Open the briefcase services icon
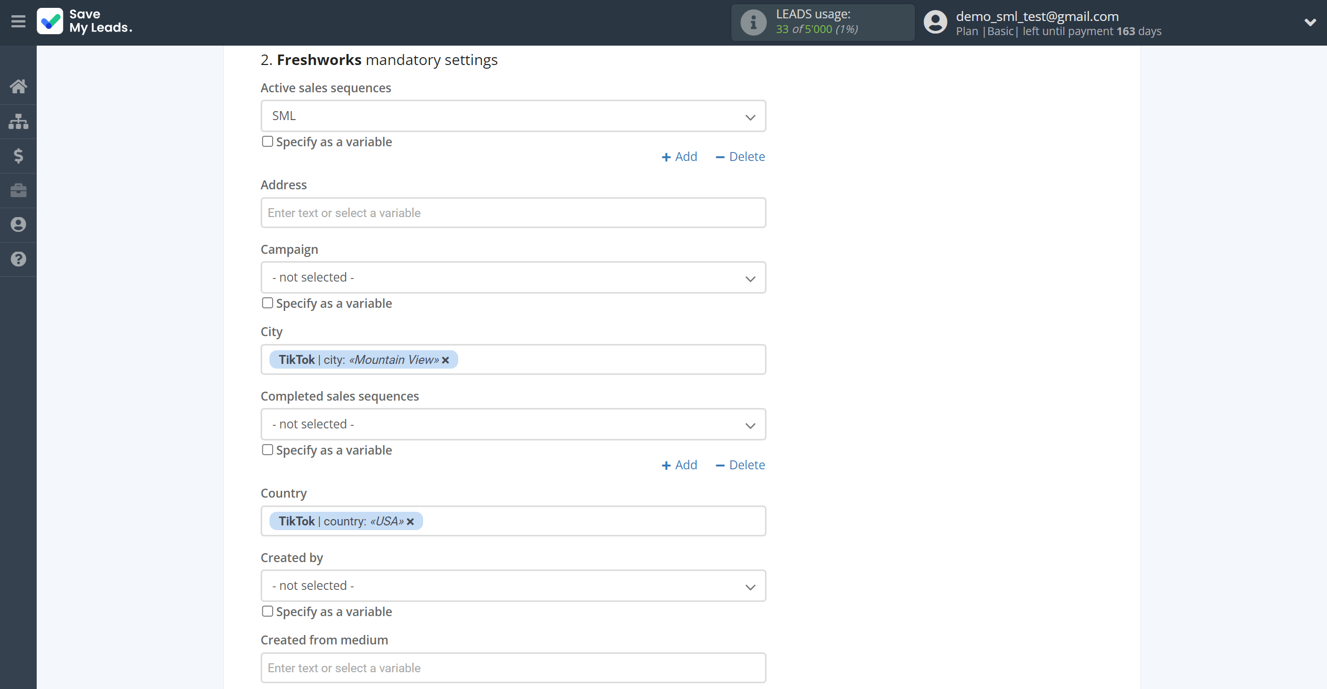 coord(18,190)
